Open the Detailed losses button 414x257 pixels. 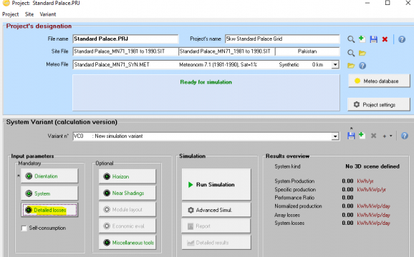click(49, 210)
